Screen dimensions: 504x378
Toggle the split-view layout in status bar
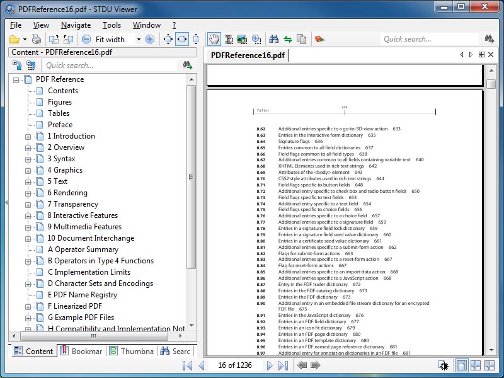pos(474,365)
